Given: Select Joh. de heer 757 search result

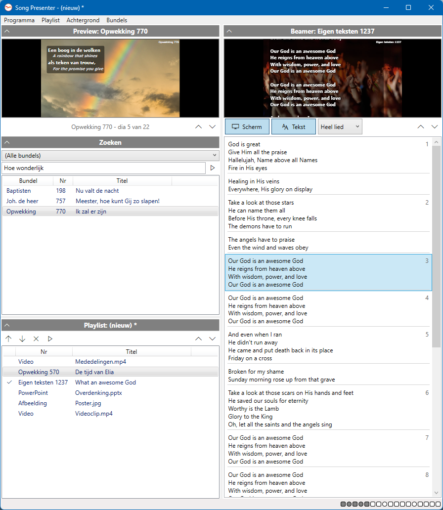Looking at the screenshot, I should [x=110, y=201].
